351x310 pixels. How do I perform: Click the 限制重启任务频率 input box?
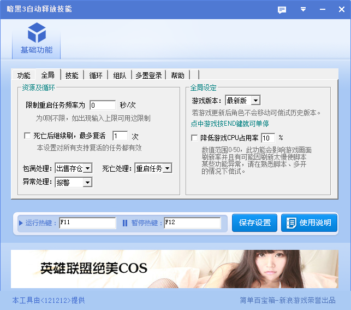(x=103, y=105)
